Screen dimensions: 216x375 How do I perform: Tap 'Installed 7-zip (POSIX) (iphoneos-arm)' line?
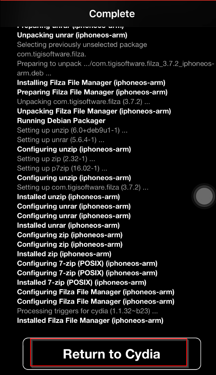[x=82, y=282]
